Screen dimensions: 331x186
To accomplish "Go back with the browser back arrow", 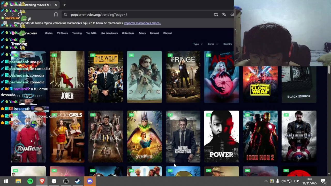I will coord(5,14).
